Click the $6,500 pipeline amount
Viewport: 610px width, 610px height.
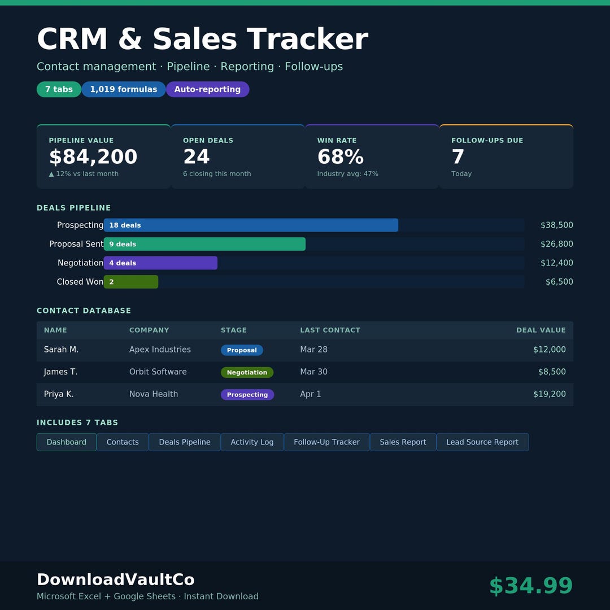pyautogui.click(x=559, y=282)
